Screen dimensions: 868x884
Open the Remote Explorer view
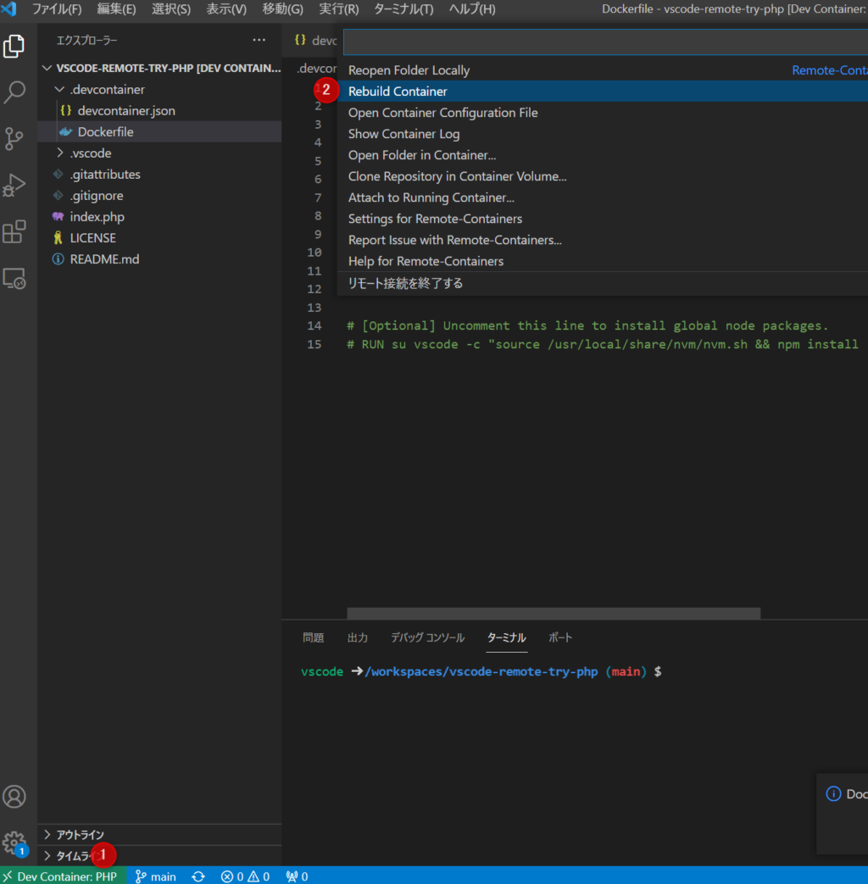coord(14,279)
